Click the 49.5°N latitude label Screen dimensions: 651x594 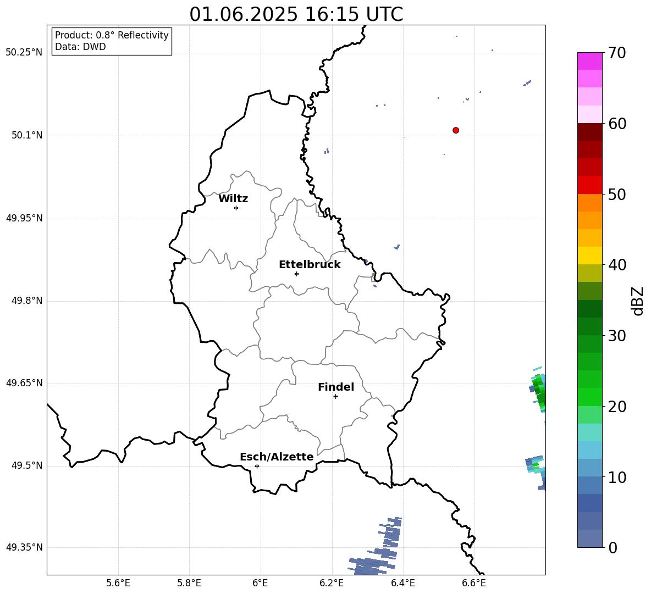point(27,465)
